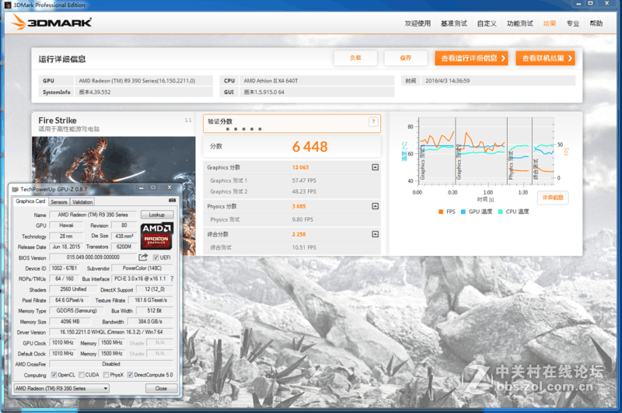Click the 负载 button
This screenshot has width=622, height=413.
[355, 58]
